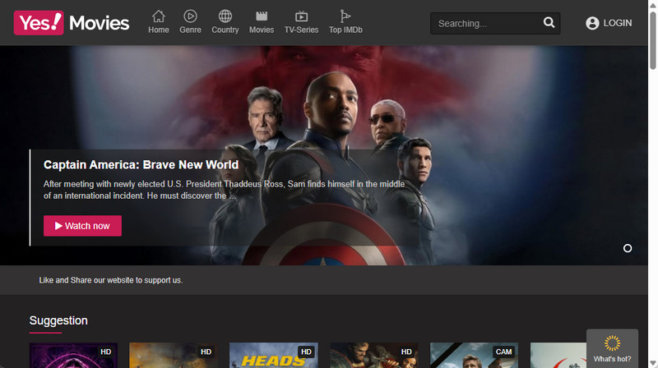The width and height of the screenshot is (658, 368).
Task: Click the Yes! Movies logo
Action: (x=72, y=23)
